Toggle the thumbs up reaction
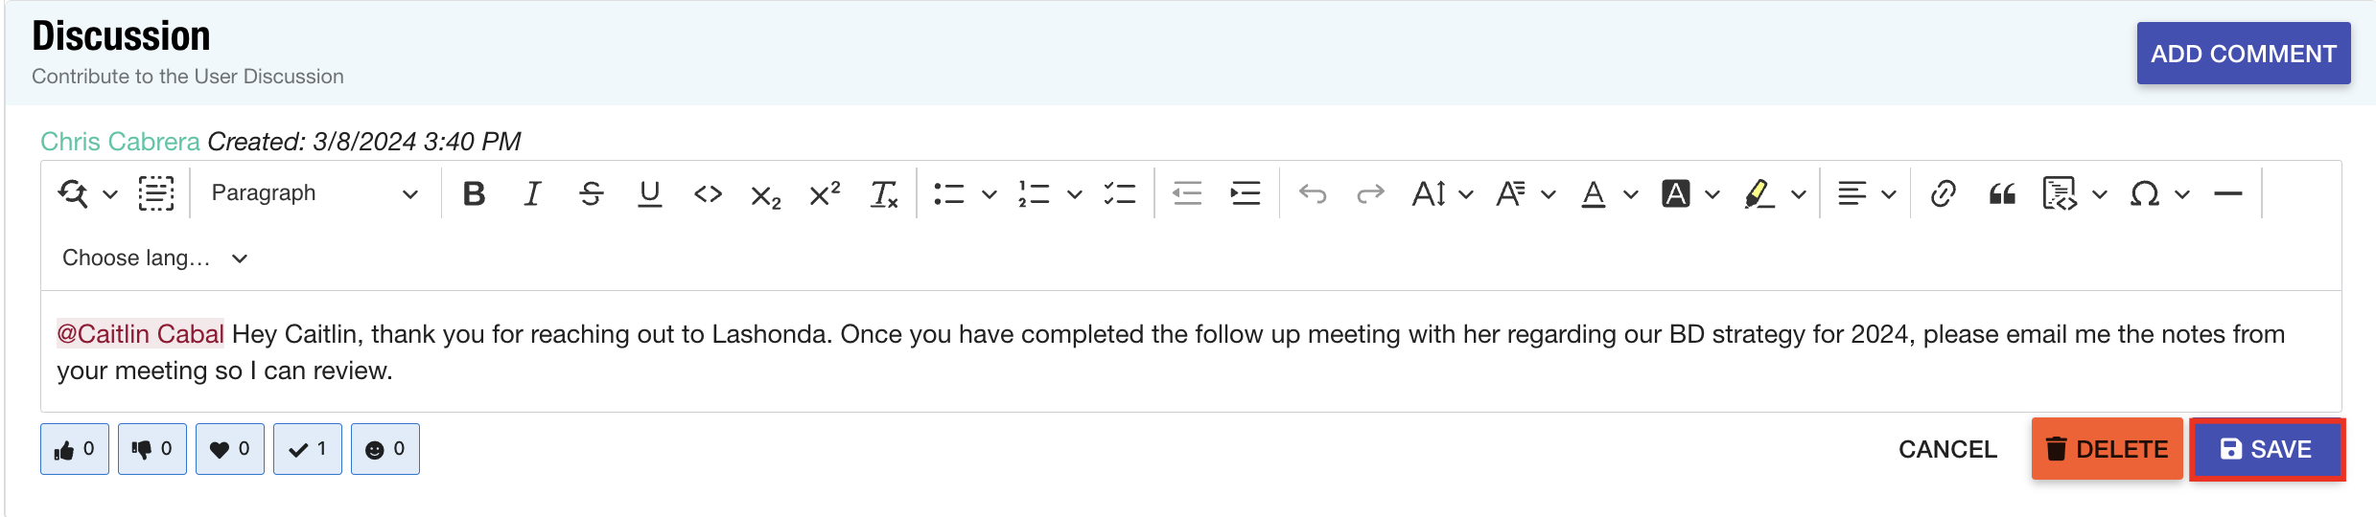 coord(75,449)
